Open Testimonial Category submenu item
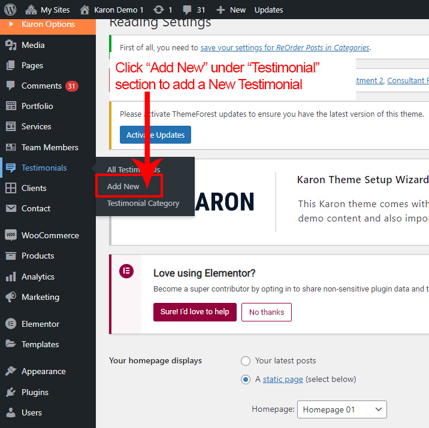 point(143,203)
